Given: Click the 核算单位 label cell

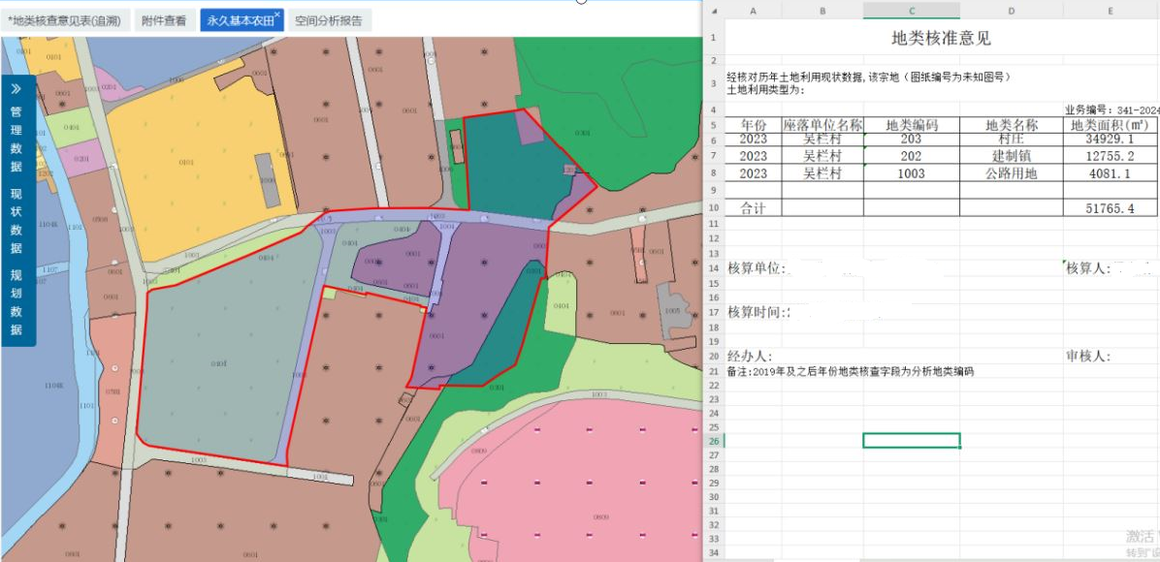Looking at the screenshot, I should pyautogui.click(x=756, y=268).
